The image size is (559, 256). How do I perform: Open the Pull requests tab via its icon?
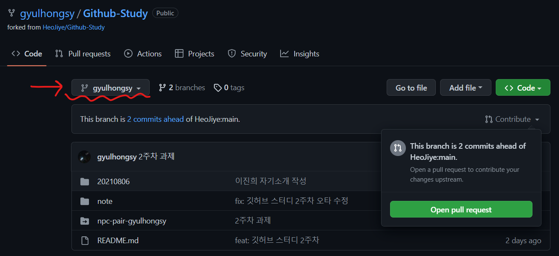tap(59, 53)
